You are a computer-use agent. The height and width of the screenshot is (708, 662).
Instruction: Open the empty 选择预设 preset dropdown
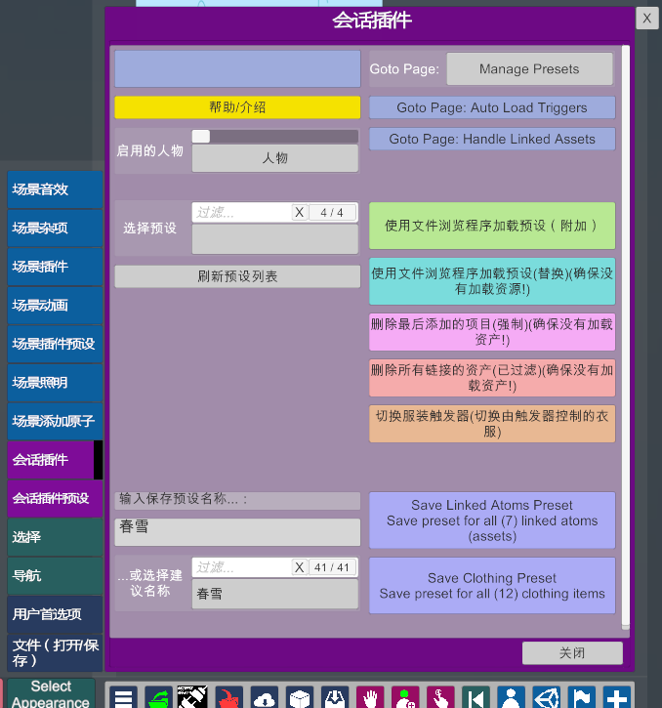coord(274,239)
